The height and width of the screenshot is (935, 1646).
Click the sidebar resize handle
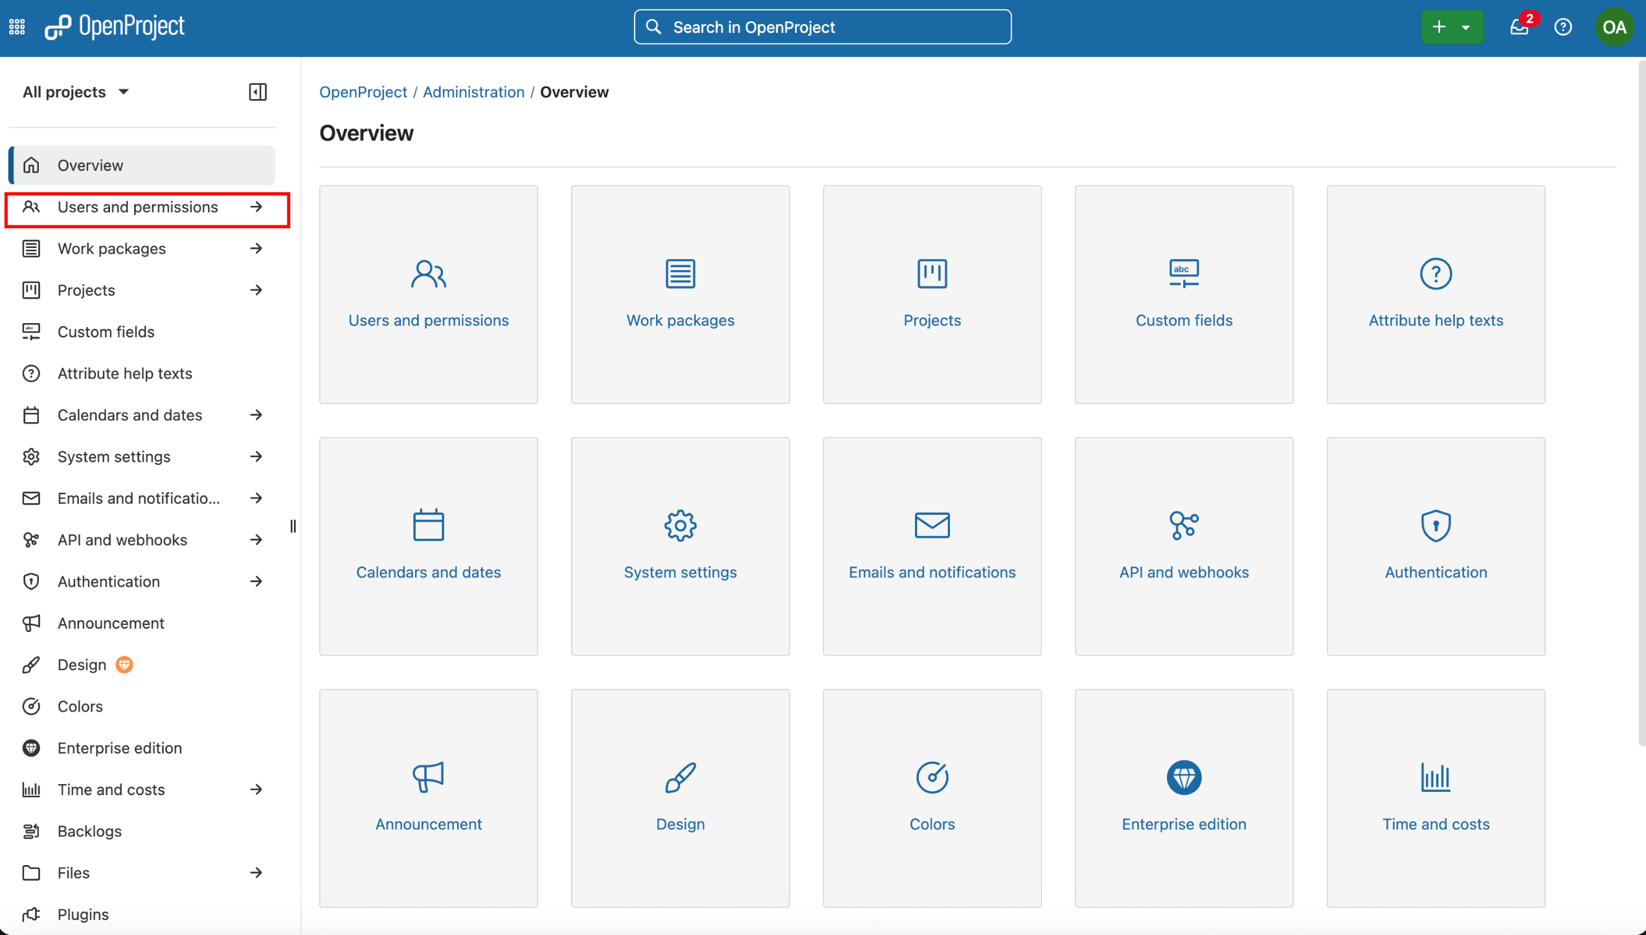[x=293, y=526]
